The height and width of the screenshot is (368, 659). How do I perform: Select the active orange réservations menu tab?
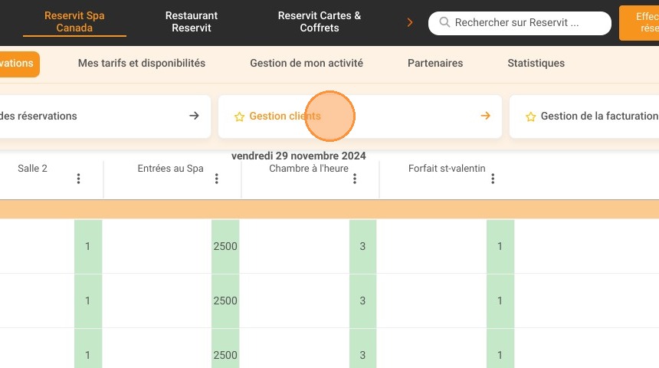click(x=19, y=64)
